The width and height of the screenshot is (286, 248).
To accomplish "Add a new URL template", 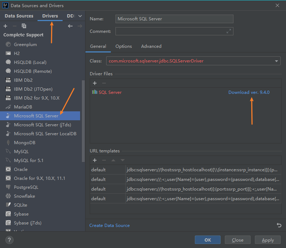I will point(95,160).
